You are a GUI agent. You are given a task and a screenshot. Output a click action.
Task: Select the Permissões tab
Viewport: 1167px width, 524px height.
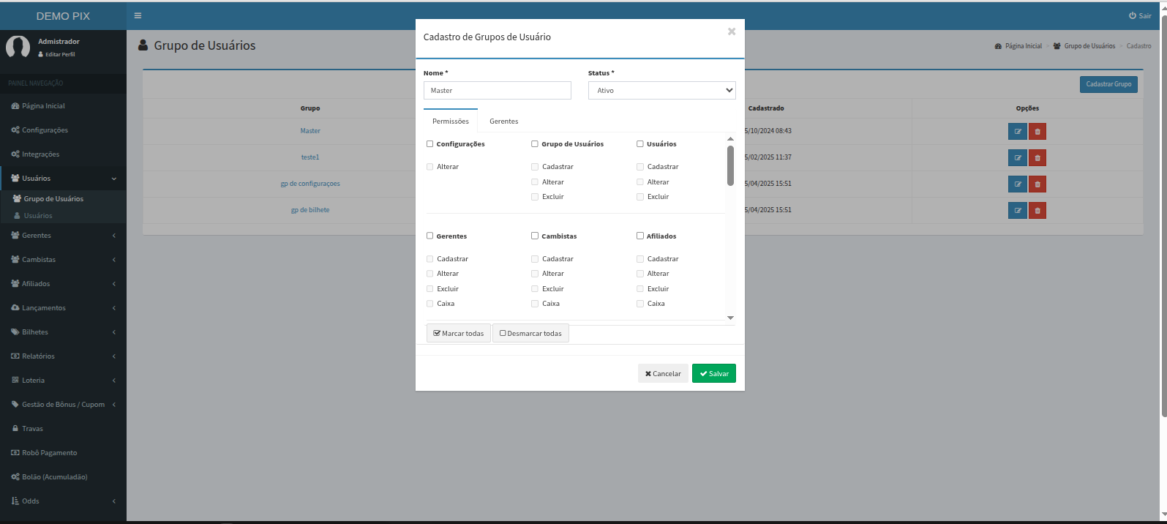[450, 121]
